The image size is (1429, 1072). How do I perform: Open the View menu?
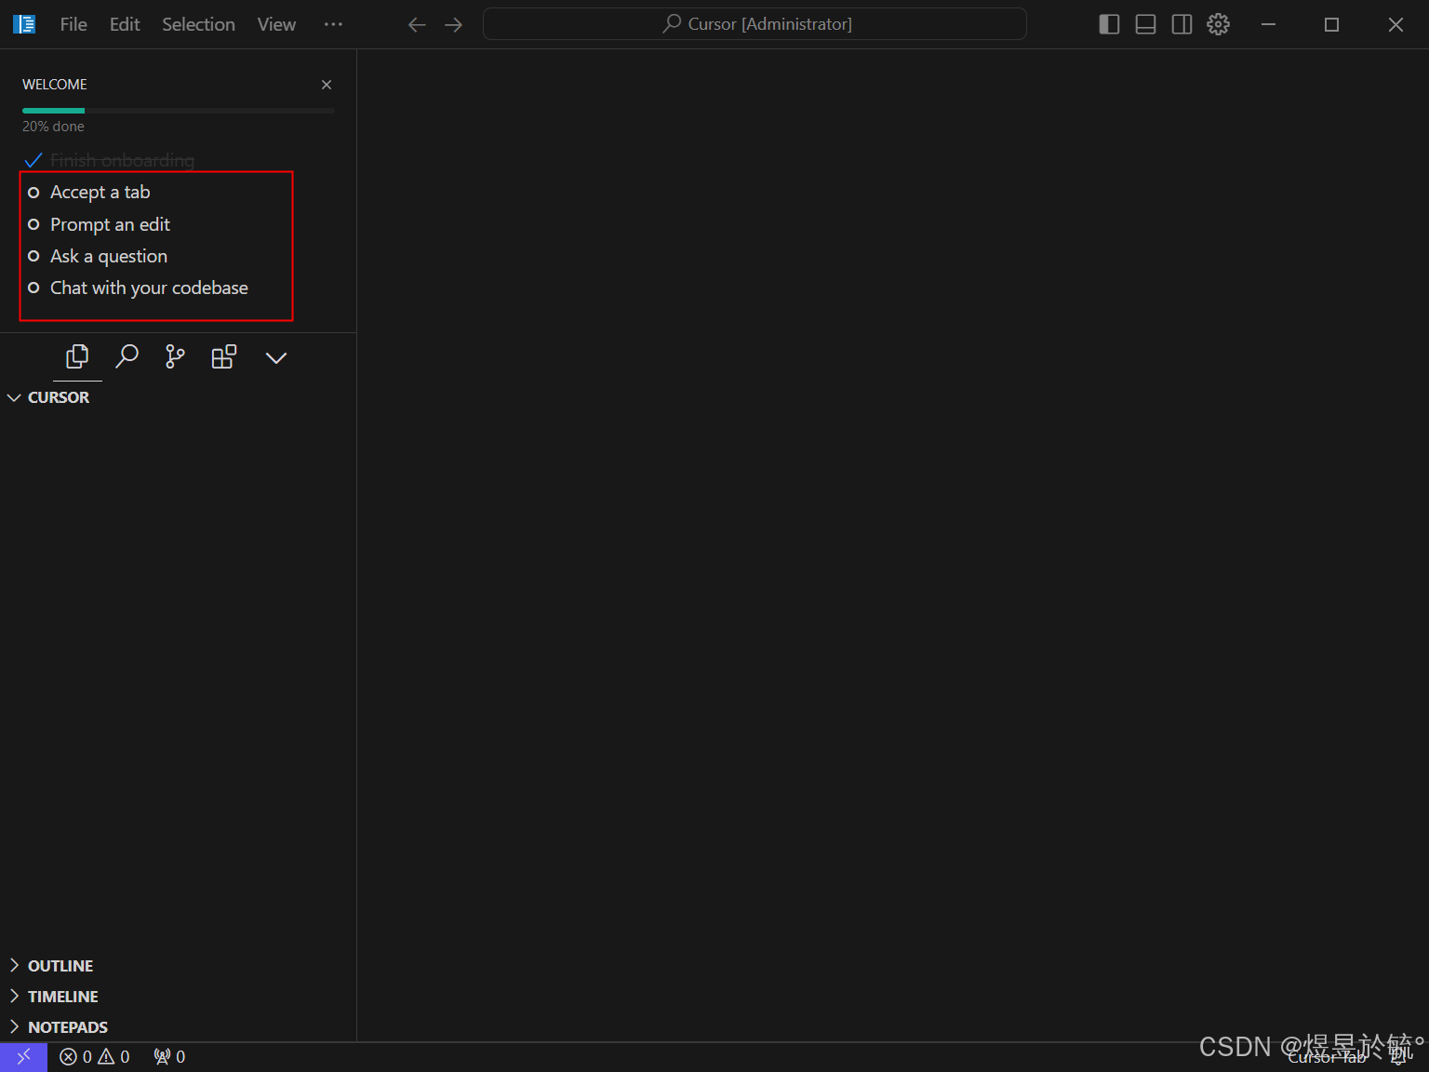[276, 24]
